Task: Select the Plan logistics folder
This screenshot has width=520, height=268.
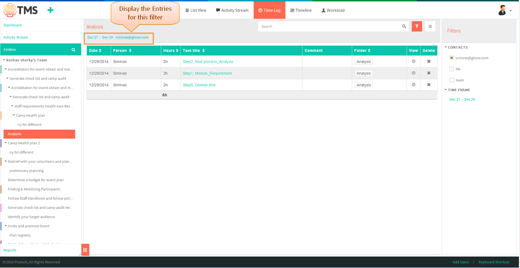Action: tap(20, 235)
